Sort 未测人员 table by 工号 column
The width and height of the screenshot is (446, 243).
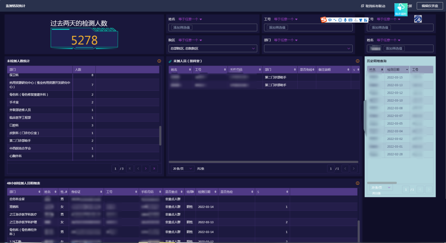pos(225,70)
